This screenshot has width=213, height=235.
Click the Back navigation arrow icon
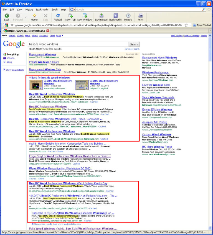pyautogui.click(x=7, y=16)
